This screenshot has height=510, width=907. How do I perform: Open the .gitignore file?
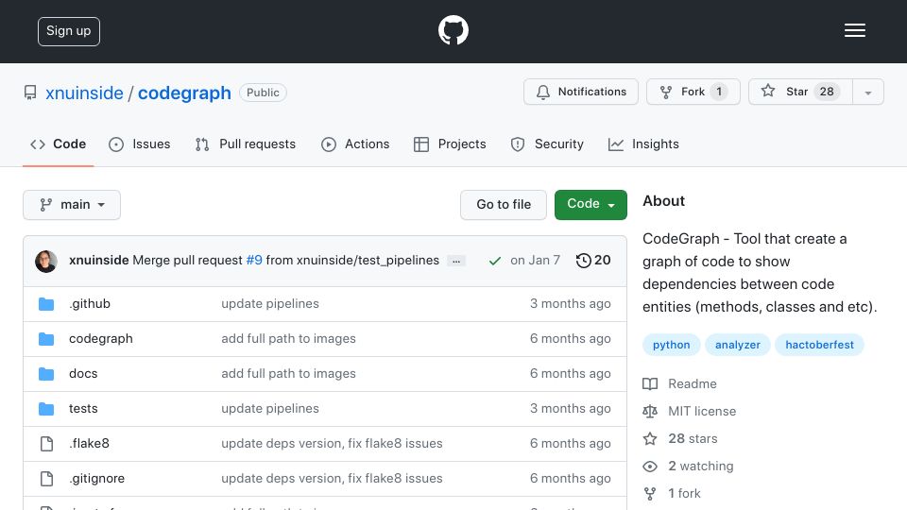[x=96, y=478]
